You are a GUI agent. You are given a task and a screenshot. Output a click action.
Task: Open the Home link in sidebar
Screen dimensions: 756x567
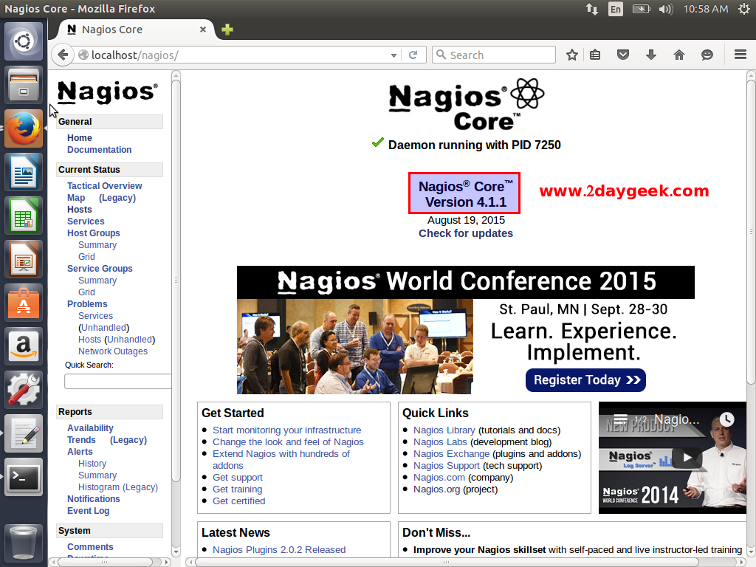79,138
